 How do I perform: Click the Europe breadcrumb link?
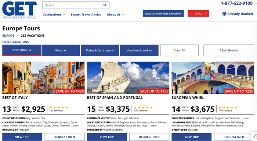click(8, 36)
